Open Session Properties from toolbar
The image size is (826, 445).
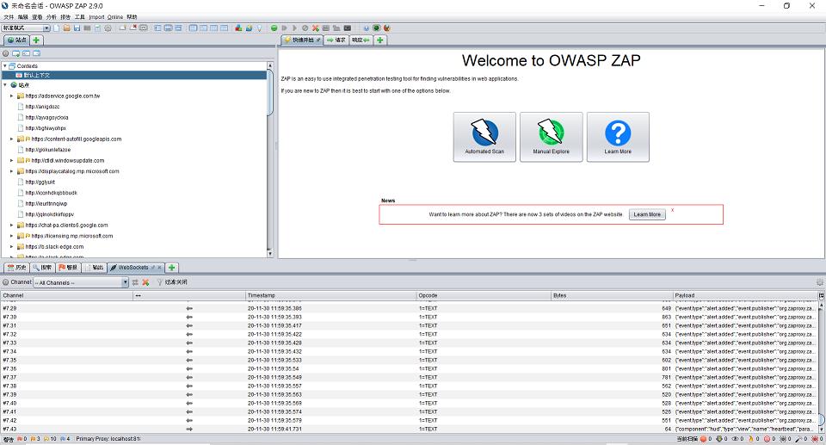[x=97, y=28]
